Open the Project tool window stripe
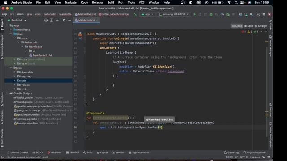This screenshot has width=287, height=161. pos(2,25)
